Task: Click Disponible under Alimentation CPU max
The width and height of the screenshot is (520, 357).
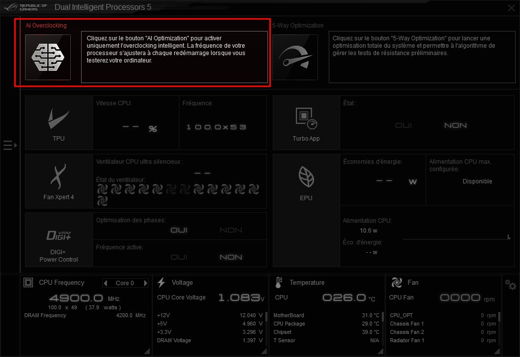Action: (x=477, y=181)
